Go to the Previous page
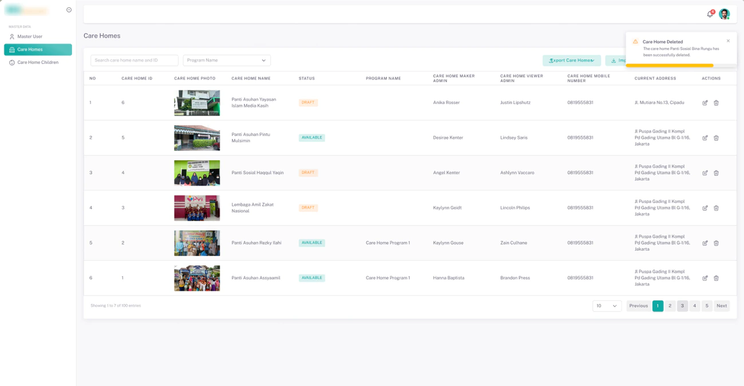Viewport: 744px width, 386px height. click(x=638, y=306)
